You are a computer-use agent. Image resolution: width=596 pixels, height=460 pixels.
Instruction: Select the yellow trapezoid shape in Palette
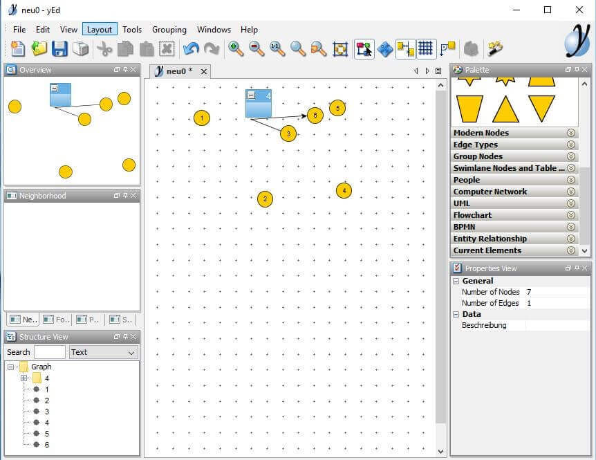469,109
